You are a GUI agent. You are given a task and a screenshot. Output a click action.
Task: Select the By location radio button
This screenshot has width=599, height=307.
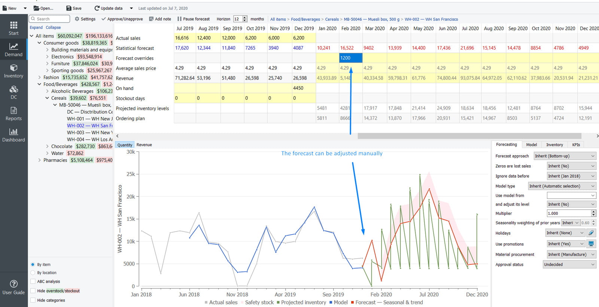(33, 273)
